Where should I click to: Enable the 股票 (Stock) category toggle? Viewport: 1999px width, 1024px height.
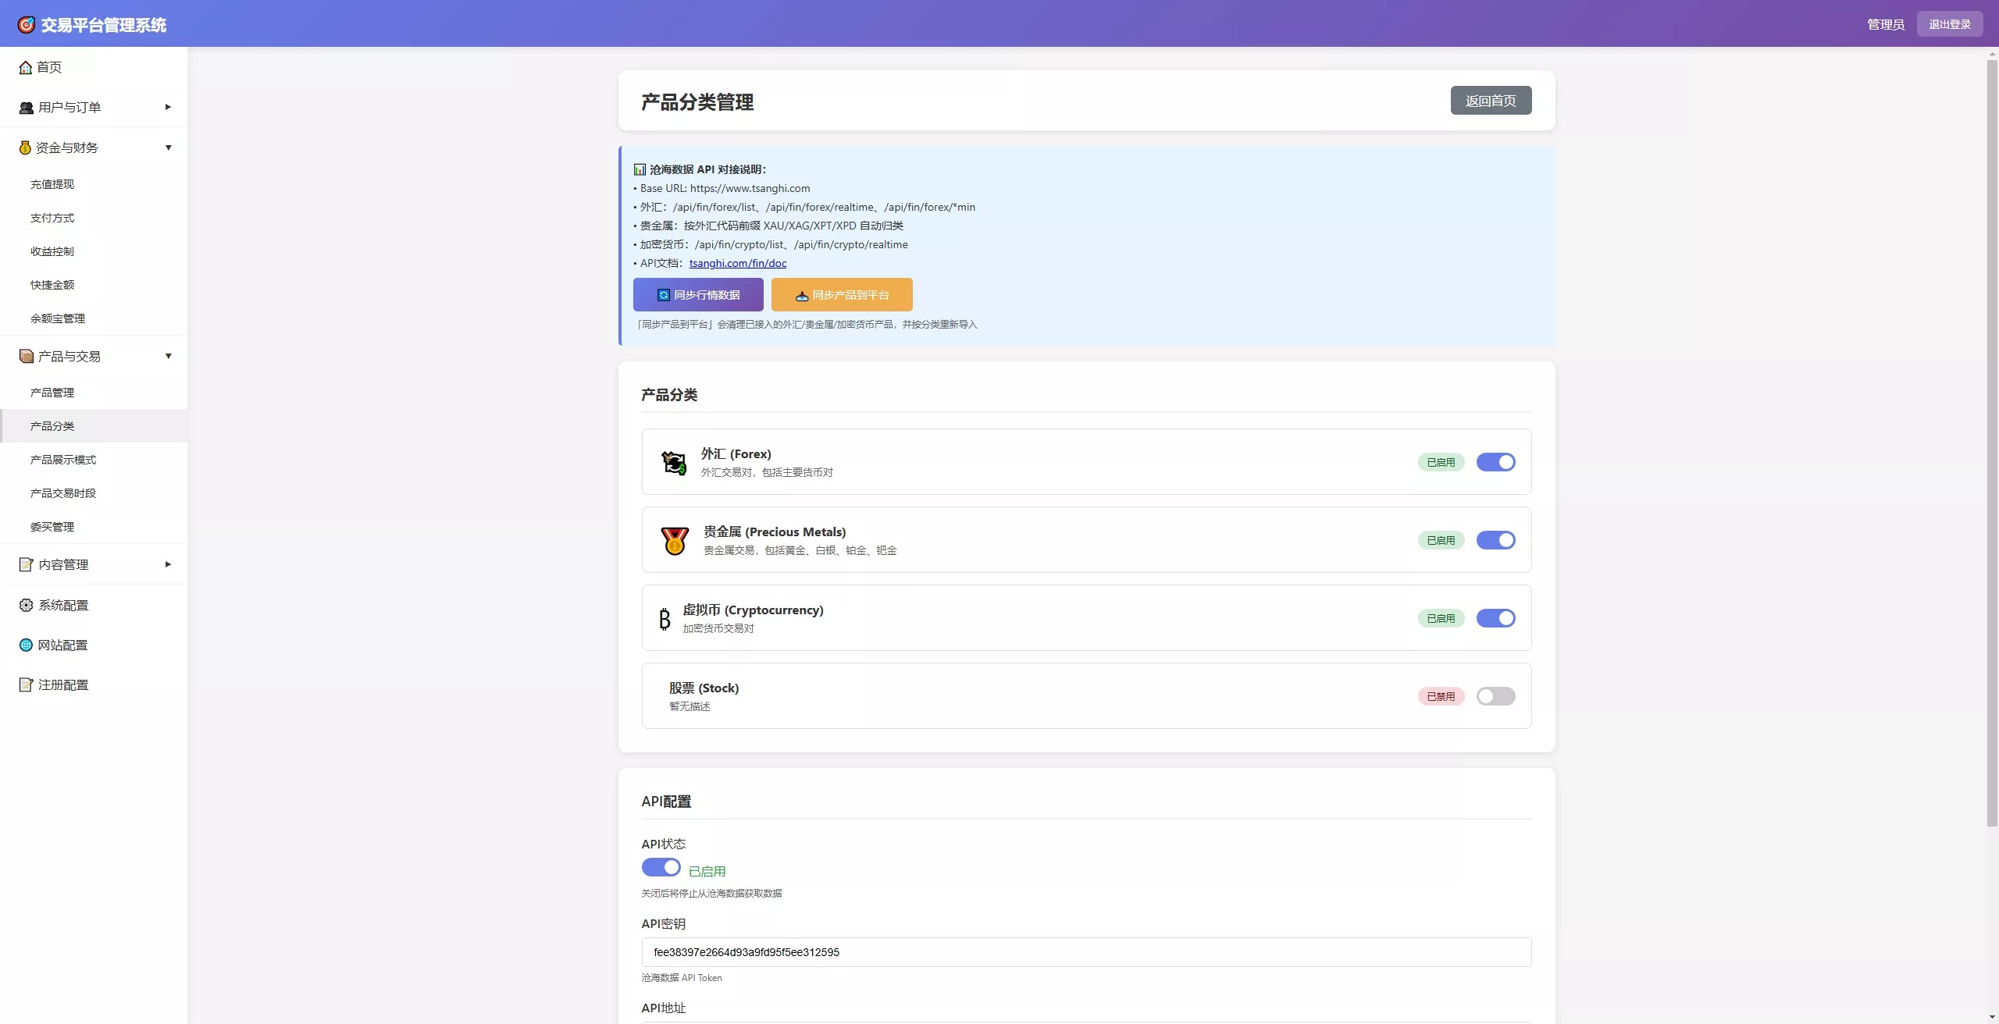tap(1495, 696)
